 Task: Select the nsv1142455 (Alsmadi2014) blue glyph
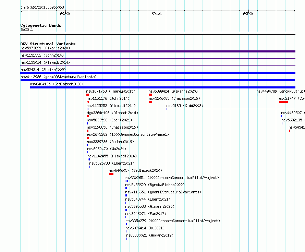tap(89, 159)
